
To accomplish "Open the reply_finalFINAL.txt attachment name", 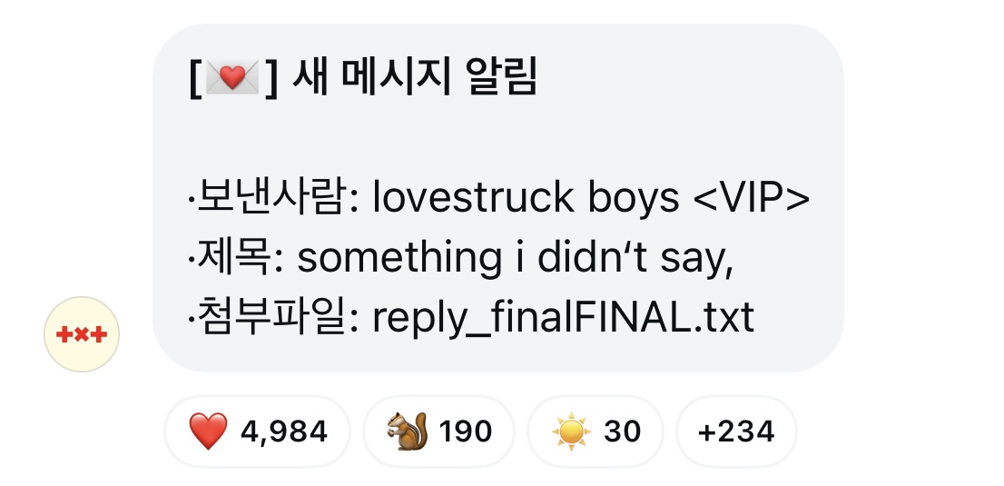I will [563, 319].
